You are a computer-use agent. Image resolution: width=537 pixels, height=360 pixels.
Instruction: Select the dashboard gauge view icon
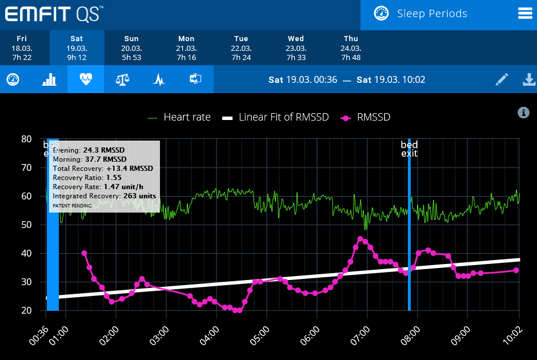tap(13, 79)
